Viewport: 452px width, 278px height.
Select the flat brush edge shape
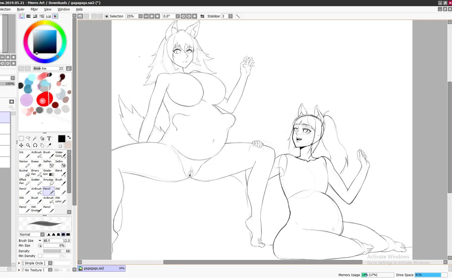[68, 234]
